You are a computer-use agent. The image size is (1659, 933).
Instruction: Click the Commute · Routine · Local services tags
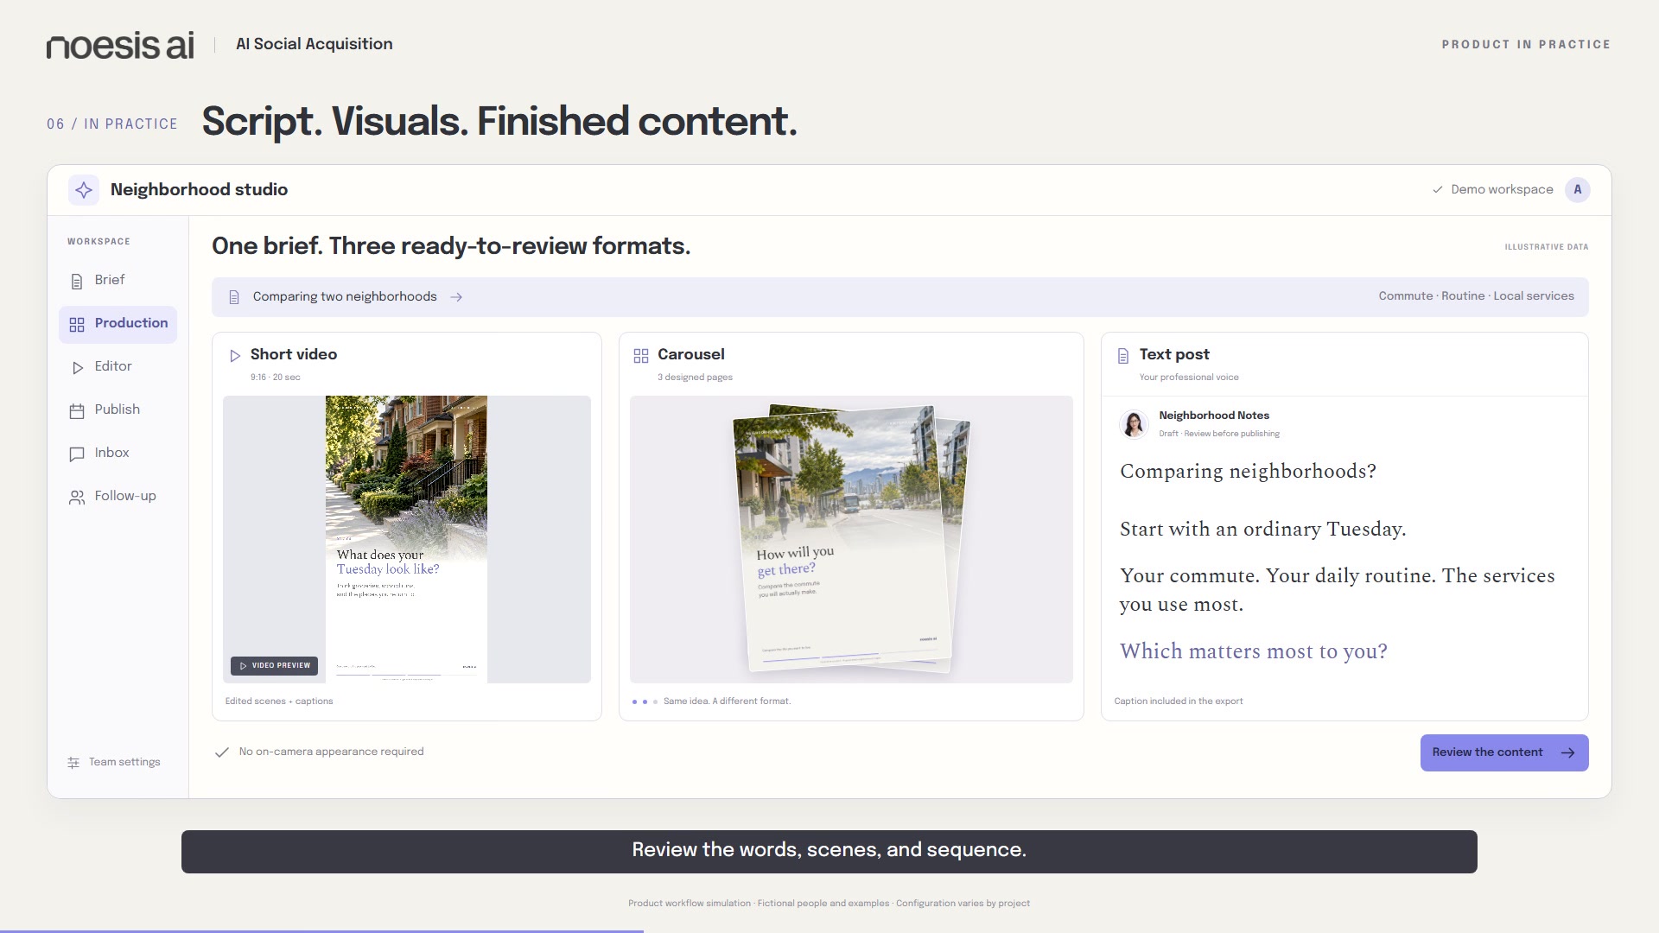1476,295
